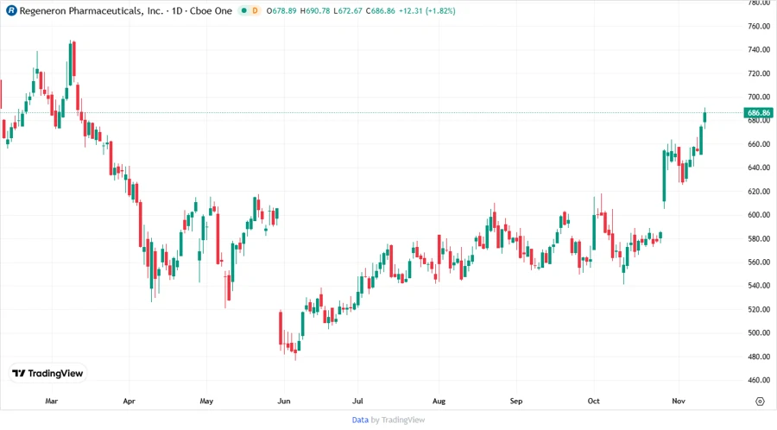Image resolution: width=777 pixels, height=430 pixels.
Task: Click the 620.00 price axis label
Action: coord(759,191)
